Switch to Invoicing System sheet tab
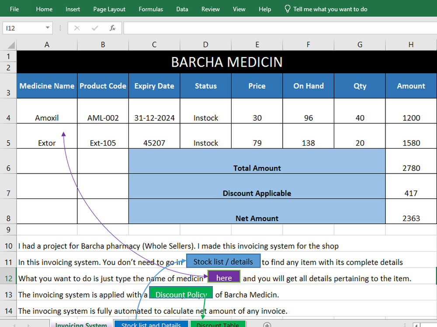The image size is (437, 327). click(x=81, y=324)
